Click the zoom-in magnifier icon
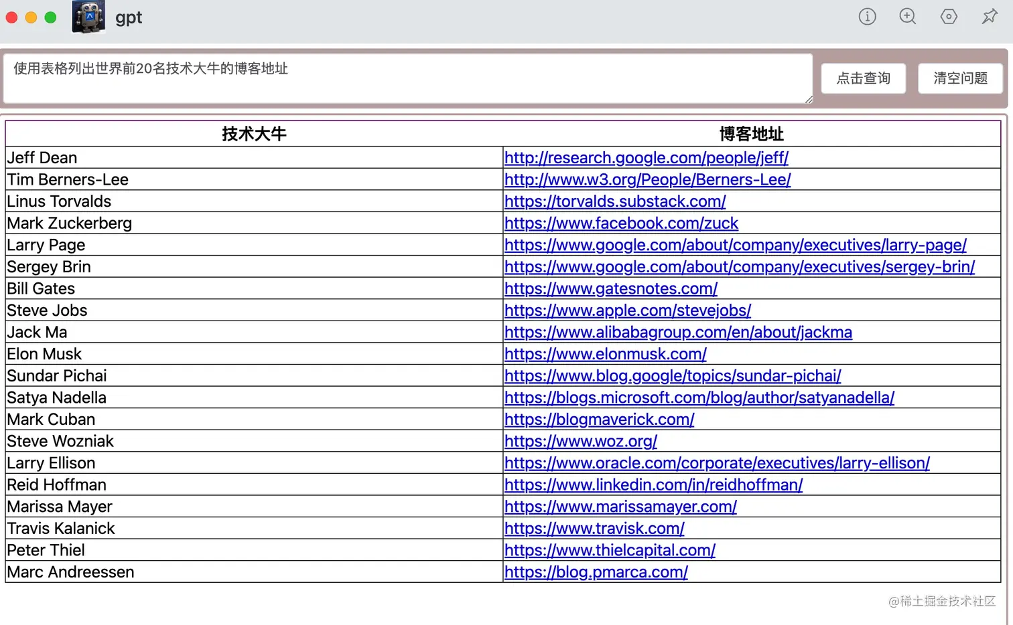 pyautogui.click(x=908, y=17)
